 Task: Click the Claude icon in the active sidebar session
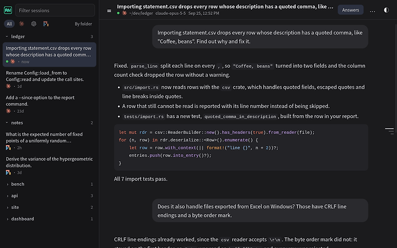pyautogui.click(x=13, y=62)
